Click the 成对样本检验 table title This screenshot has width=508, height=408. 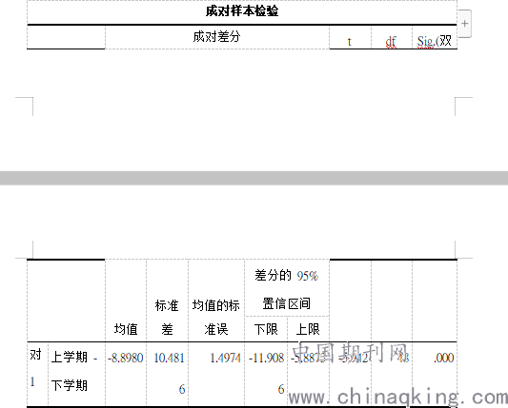242,11
